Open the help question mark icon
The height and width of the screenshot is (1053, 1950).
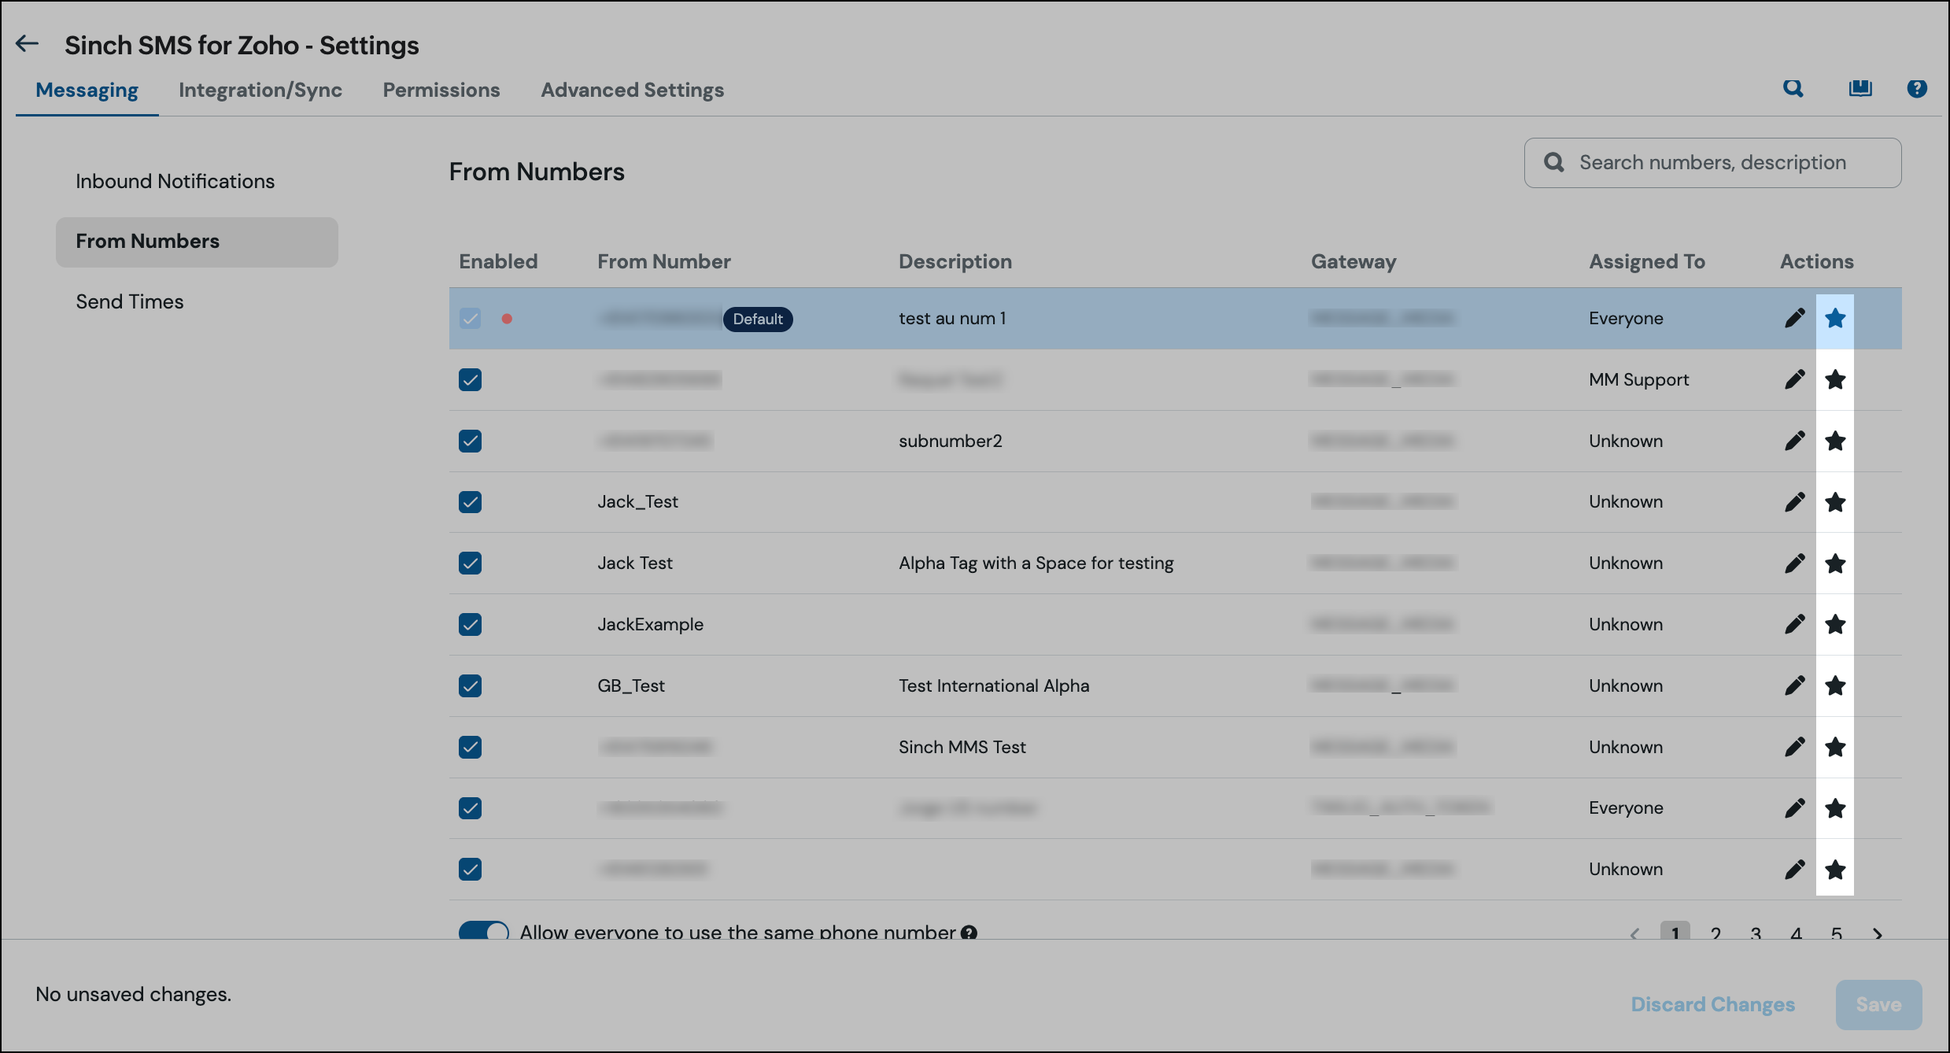coord(1917,88)
